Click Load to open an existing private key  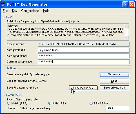(114, 81)
